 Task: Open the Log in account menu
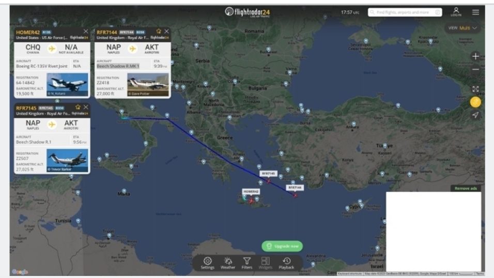tap(456, 12)
